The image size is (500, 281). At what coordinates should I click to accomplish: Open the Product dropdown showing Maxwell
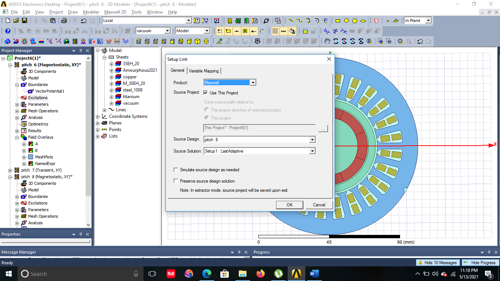point(253,83)
